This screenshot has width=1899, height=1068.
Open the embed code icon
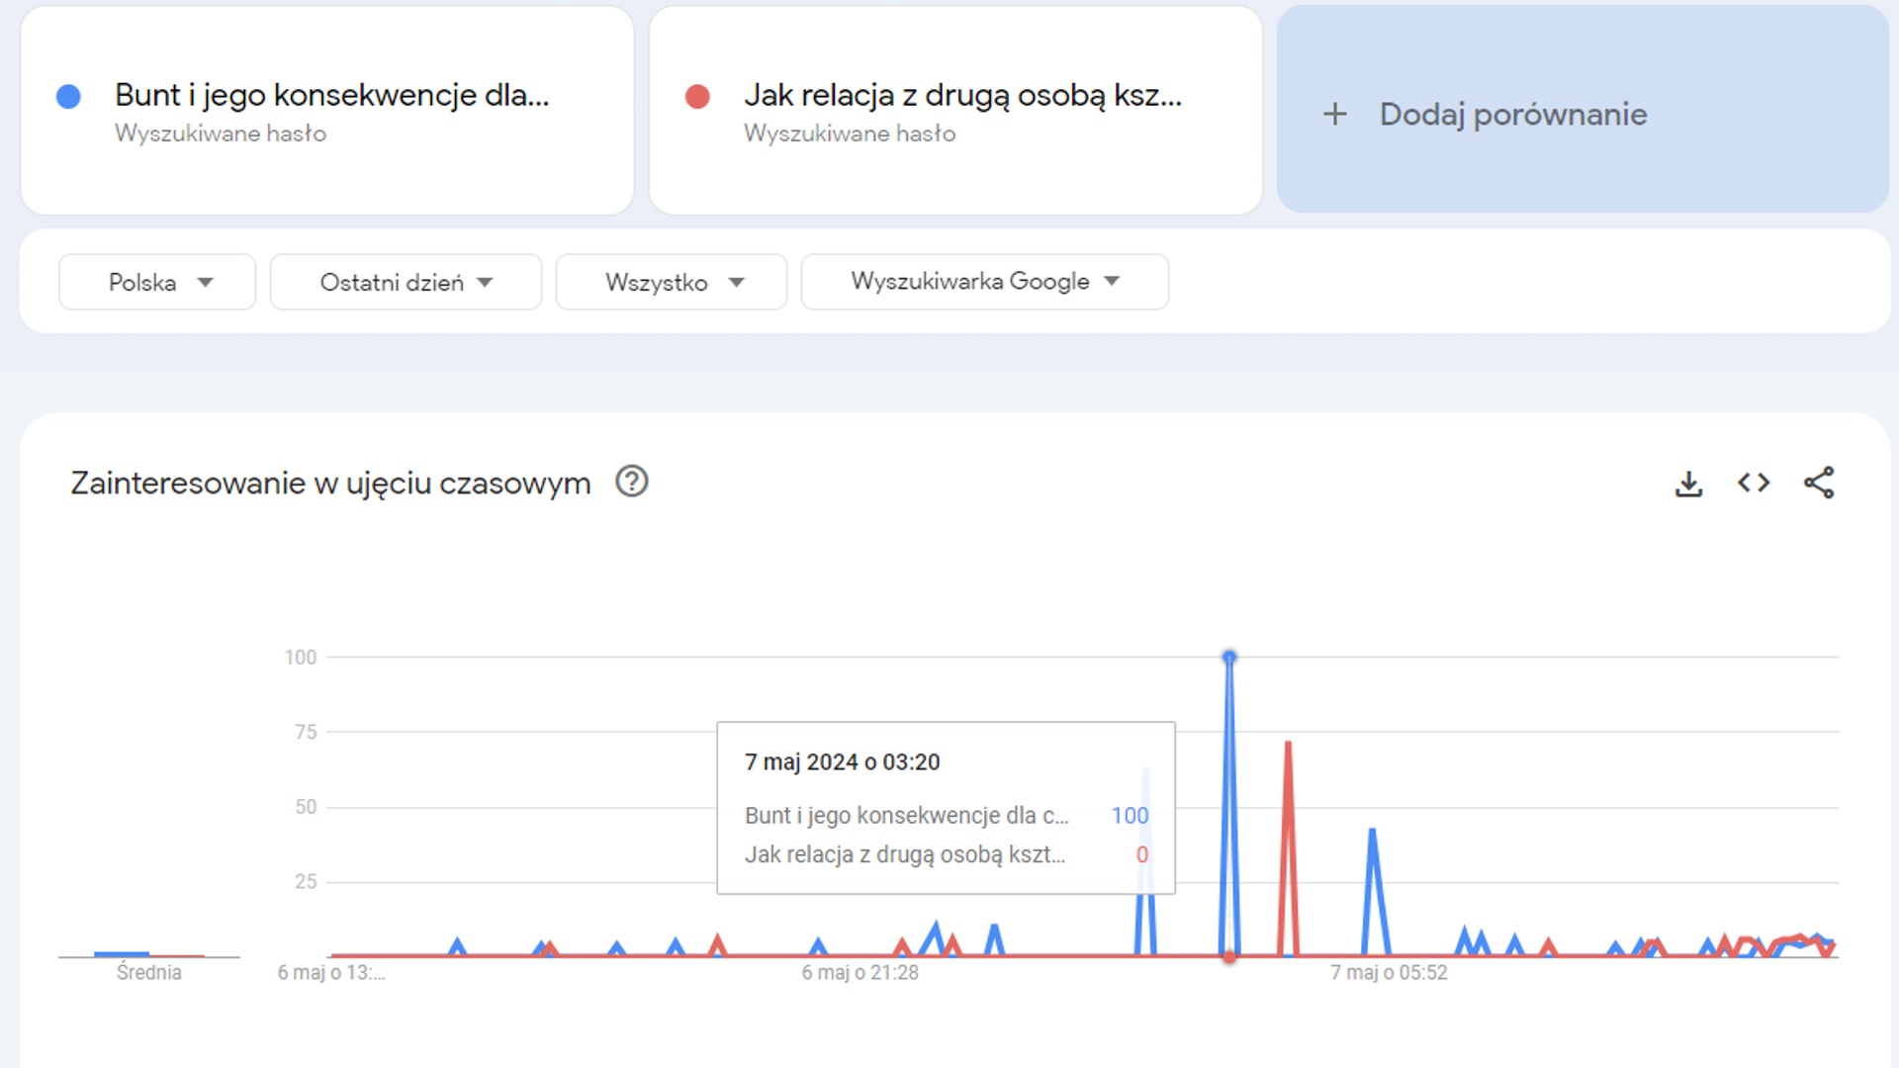click(1754, 483)
